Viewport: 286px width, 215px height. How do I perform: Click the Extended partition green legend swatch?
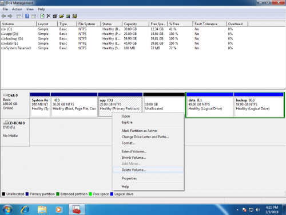coord(58,194)
